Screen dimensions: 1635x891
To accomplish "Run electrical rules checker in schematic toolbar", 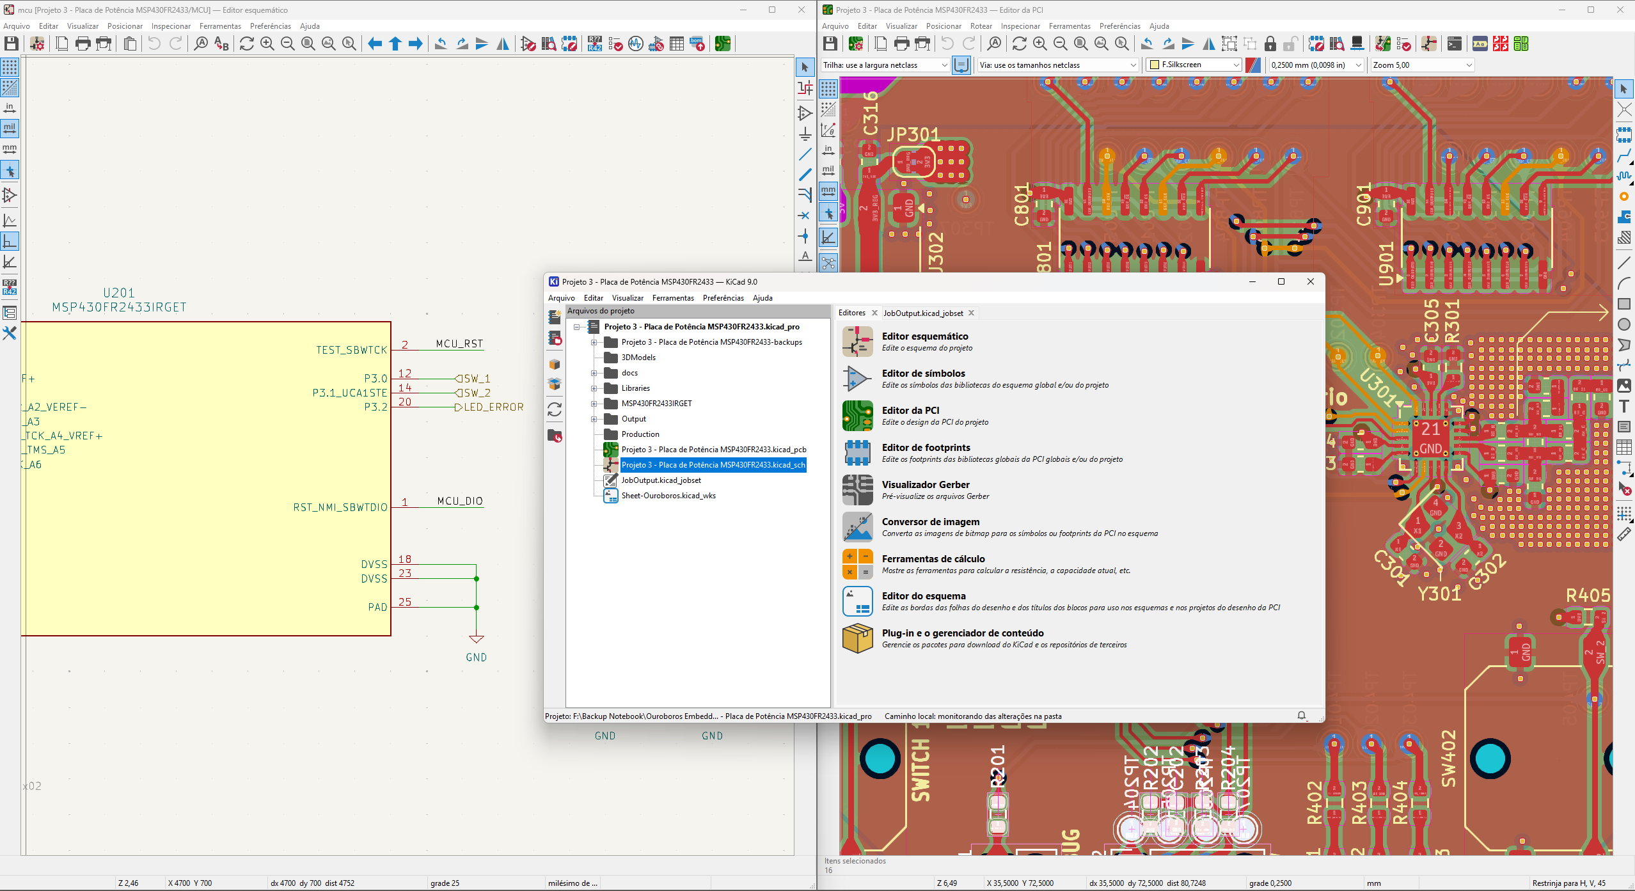I will 615,43.
